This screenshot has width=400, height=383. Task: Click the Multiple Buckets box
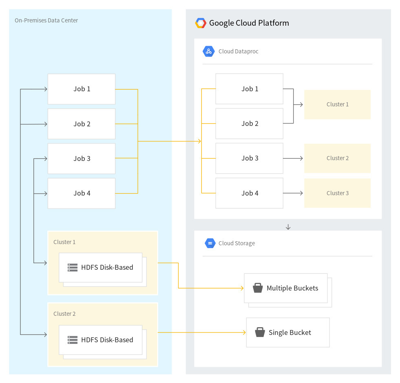[x=286, y=288]
